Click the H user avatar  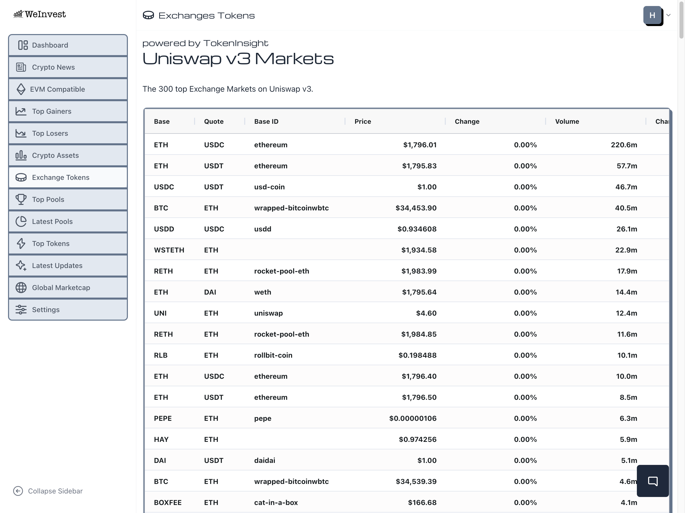652,15
